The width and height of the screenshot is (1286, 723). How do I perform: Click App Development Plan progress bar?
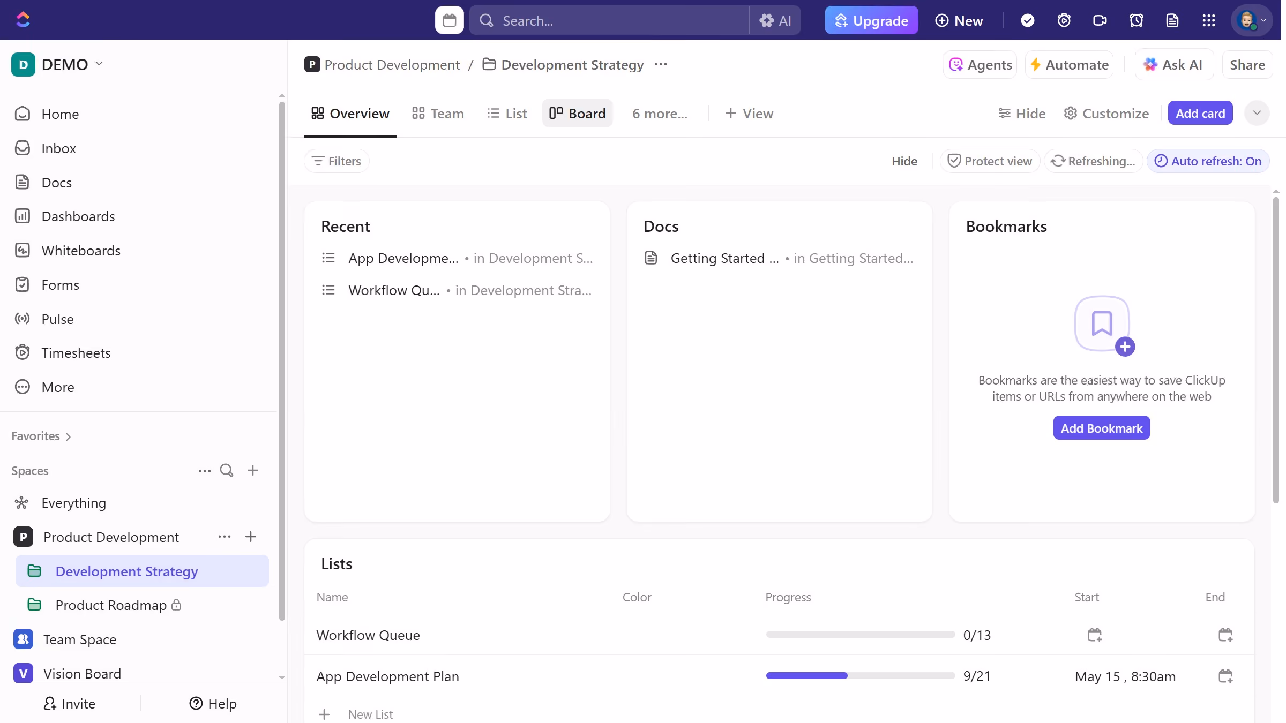860,676
